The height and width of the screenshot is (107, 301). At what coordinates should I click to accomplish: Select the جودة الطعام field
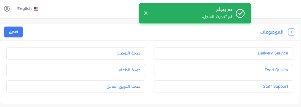click(76, 70)
